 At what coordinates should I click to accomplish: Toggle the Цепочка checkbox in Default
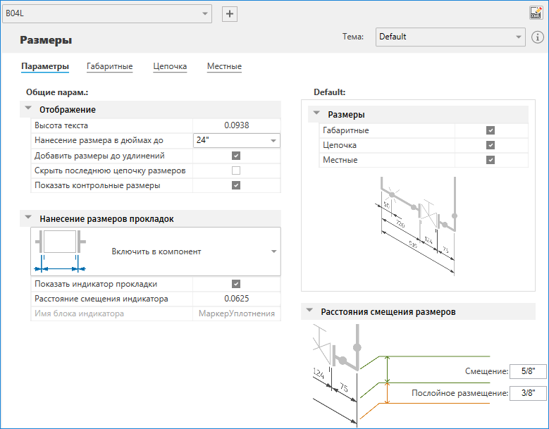coord(491,145)
